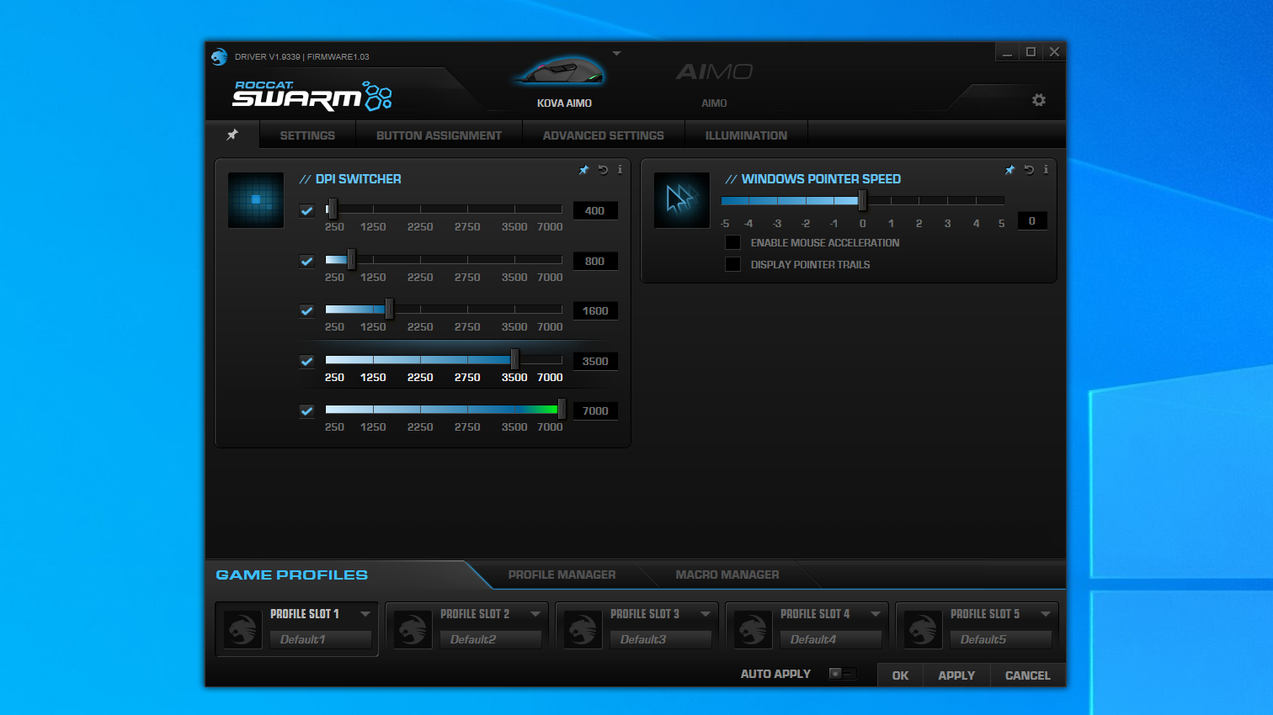
Task: Pin the DPI Switcher panel
Action: [584, 170]
